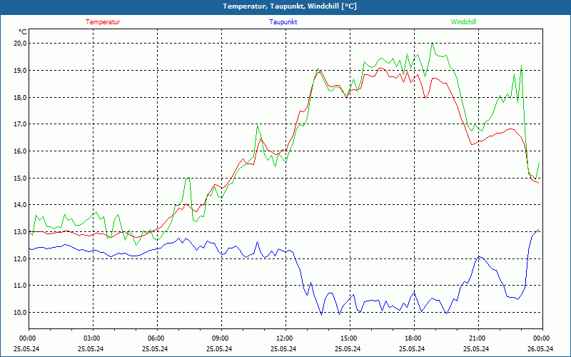
Task: Click the 13,0 y-axis value
Action: click(x=21, y=231)
